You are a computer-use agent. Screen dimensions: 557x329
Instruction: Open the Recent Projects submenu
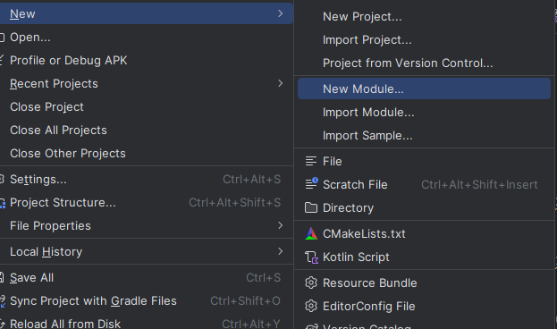coord(146,83)
